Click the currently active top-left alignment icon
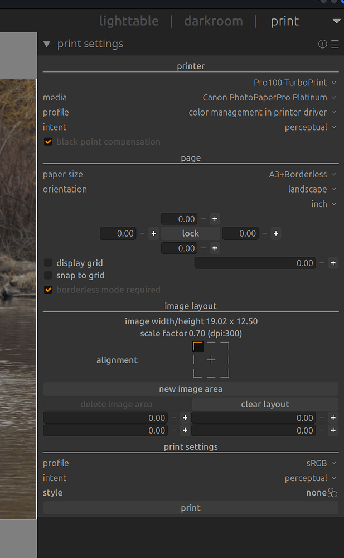Screen dimensions: 344x558 [197, 347]
